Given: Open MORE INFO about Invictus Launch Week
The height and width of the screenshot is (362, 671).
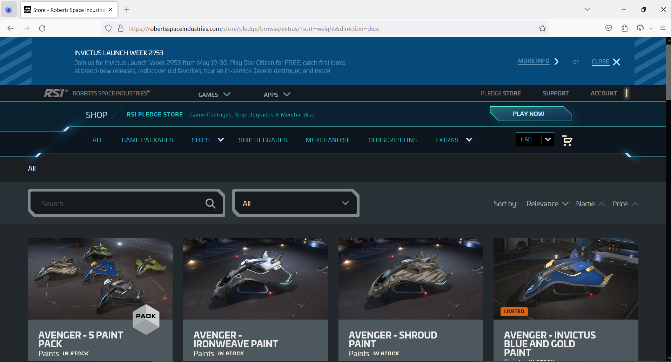Looking at the screenshot, I should coord(533,61).
